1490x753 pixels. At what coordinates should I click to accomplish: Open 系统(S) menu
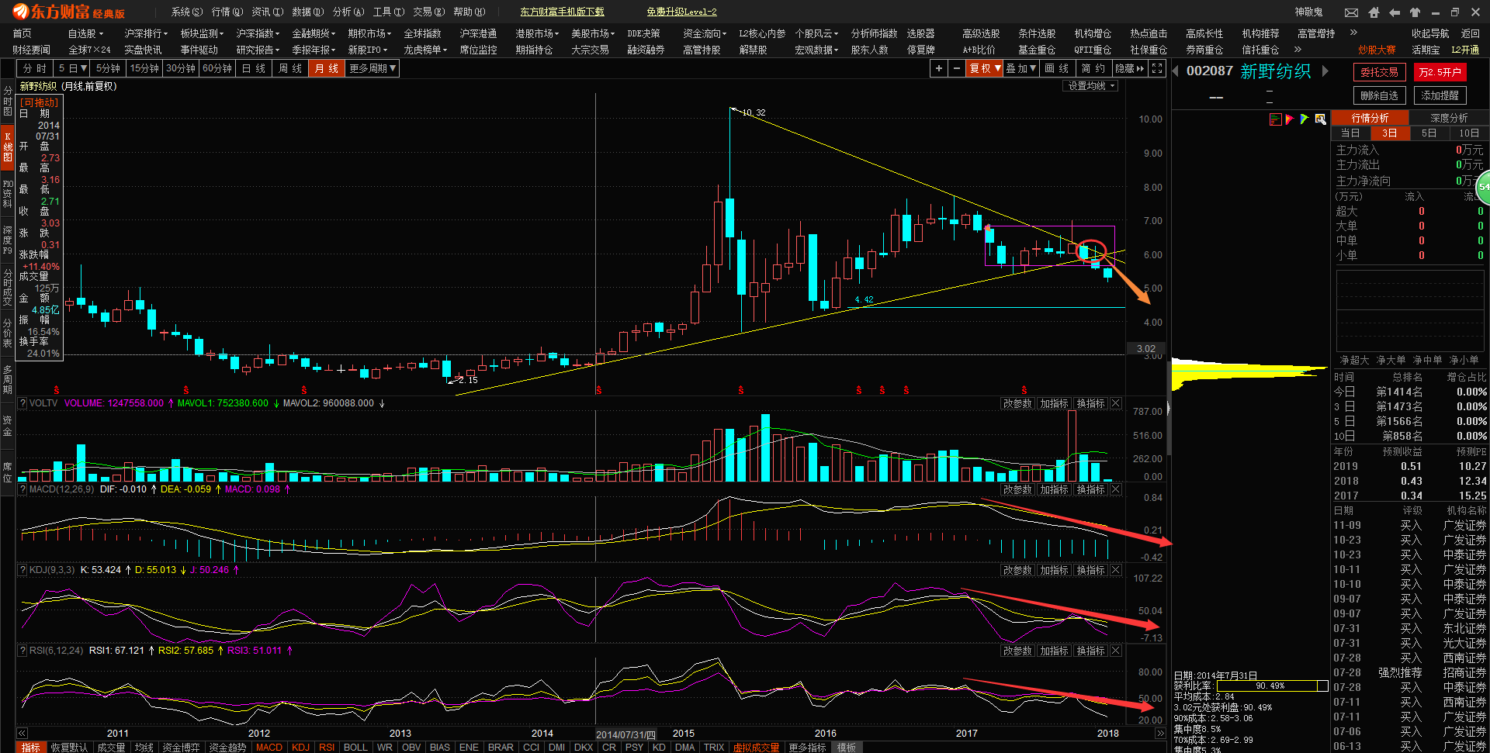tap(187, 12)
